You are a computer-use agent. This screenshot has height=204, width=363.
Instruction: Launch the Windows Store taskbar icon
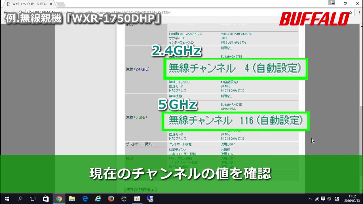[x=46, y=199]
